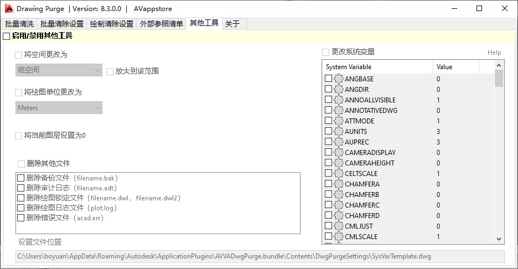Viewport: 518px width, 269px height.
Task: Click the Help link
Action: [494, 53]
